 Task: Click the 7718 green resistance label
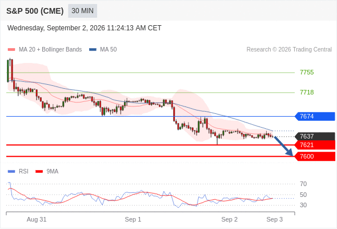(x=307, y=92)
